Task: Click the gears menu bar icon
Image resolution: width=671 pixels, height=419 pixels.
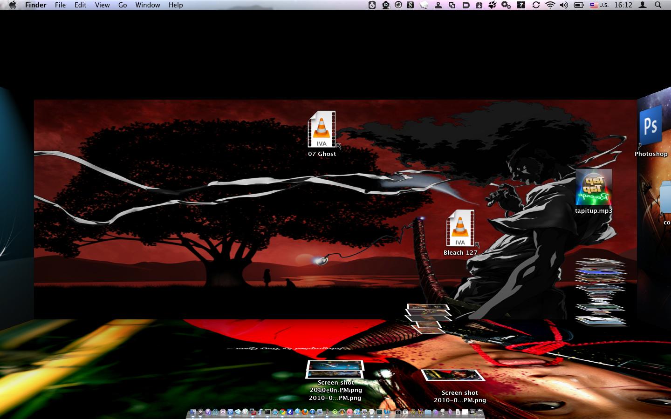Action: coord(506,5)
